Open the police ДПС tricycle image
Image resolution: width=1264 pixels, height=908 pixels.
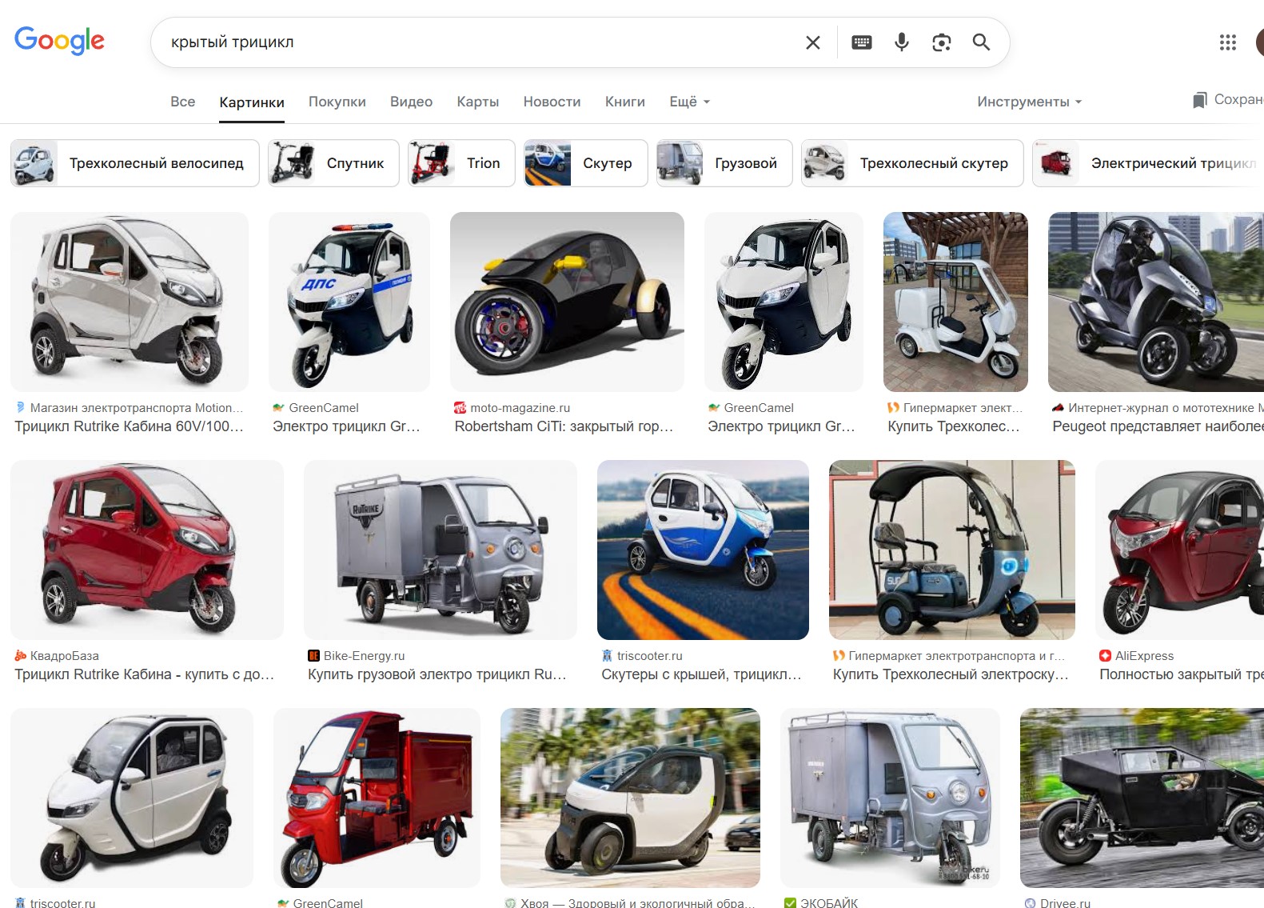[349, 302]
